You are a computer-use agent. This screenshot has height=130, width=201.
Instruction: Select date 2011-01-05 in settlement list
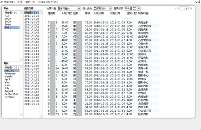pyautogui.click(x=31, y=27)
